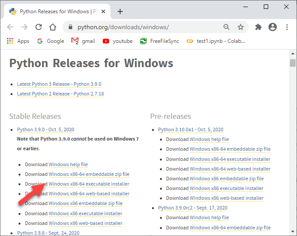Download 3.10.0a1 x86-64 embeddable zip file
The height and width of the screenshot is (236, 297).
[230, 149]
